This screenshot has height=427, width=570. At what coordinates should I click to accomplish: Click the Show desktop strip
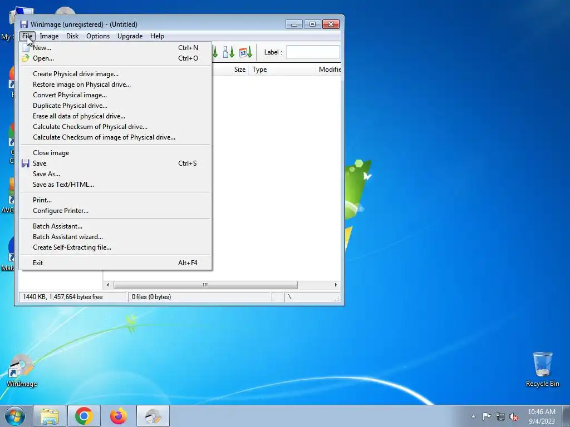pos(566,416)
